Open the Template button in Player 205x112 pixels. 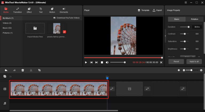click(x=144, y=10)
